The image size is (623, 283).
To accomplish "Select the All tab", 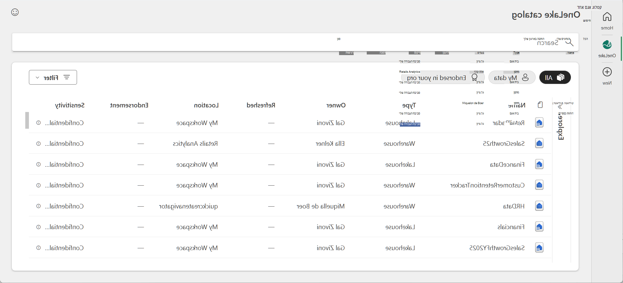I will point(555,78).
